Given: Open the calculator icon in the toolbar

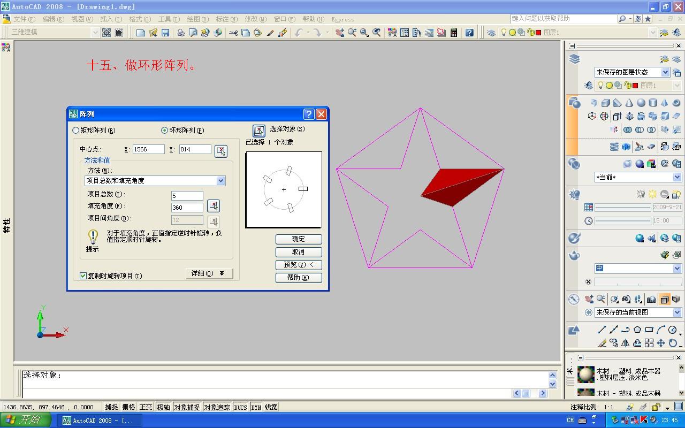Looking at the screenshot, I should click(454, 33).
